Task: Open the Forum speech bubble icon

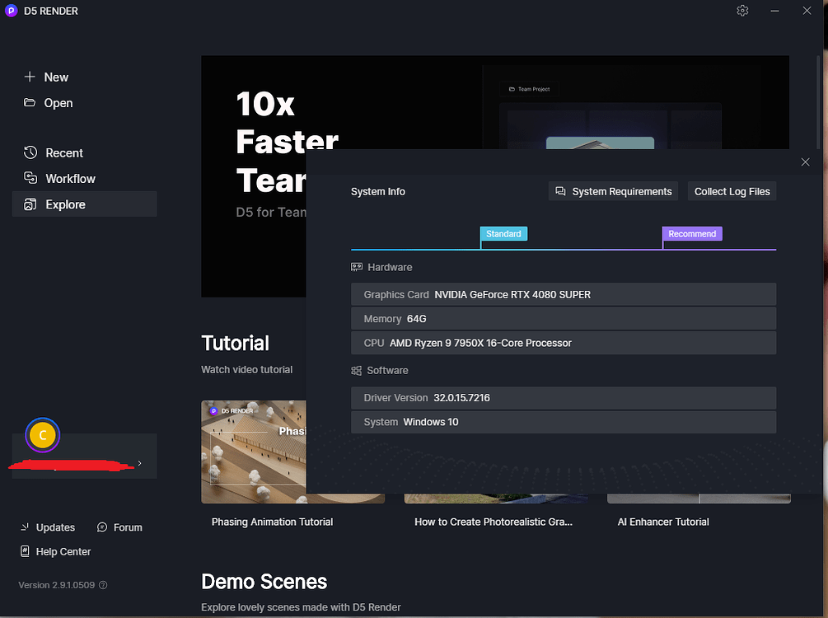Action: (101, 527)
